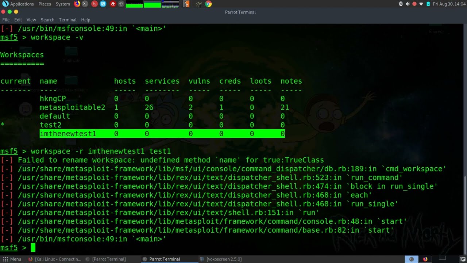Open the bottom panel Menu button

pos(12,259)
